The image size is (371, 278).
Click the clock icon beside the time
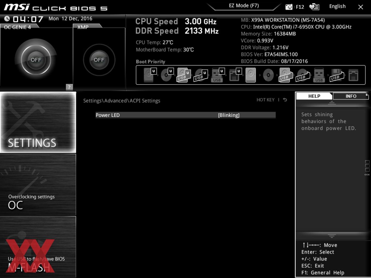[7, 19]
